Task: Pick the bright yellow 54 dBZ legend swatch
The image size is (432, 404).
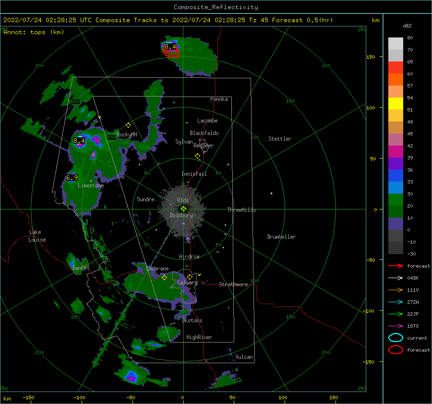Action: click(396, 103)
